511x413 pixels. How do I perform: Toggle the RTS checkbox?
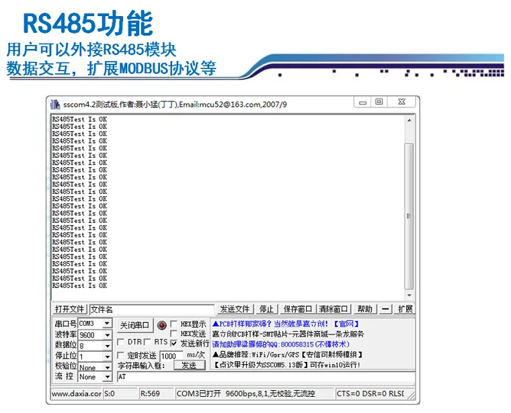147,342
